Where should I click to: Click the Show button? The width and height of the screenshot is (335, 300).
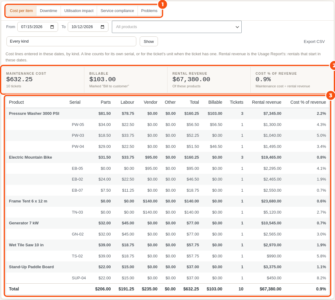[x=149, y=41]
